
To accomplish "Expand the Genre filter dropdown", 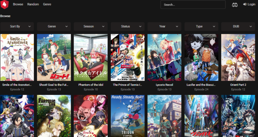I will click(54, 26).
